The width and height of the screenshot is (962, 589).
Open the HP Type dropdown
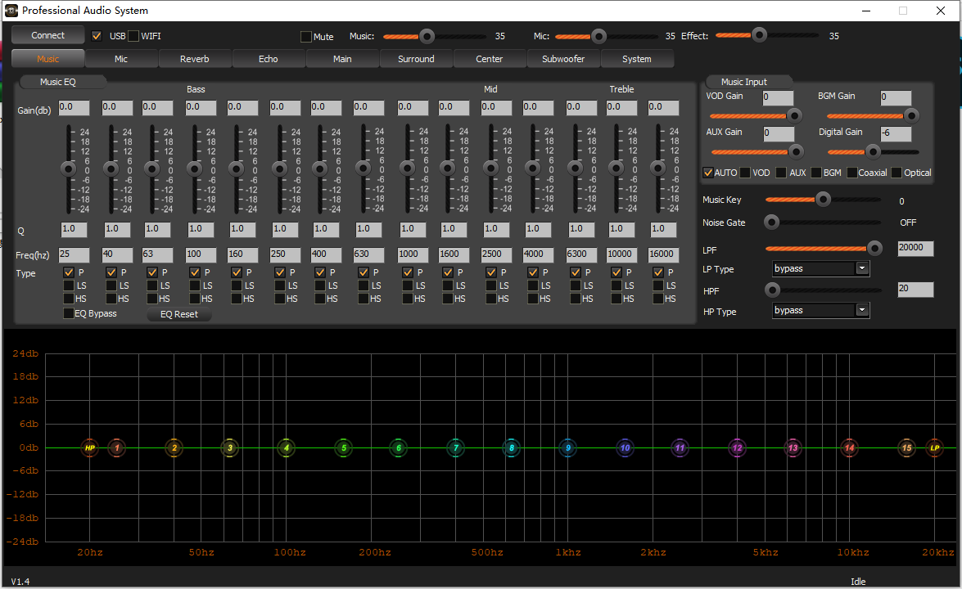863,310
